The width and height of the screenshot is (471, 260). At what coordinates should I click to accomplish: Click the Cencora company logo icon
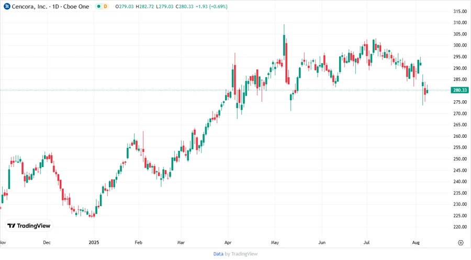tap(7, 6)
